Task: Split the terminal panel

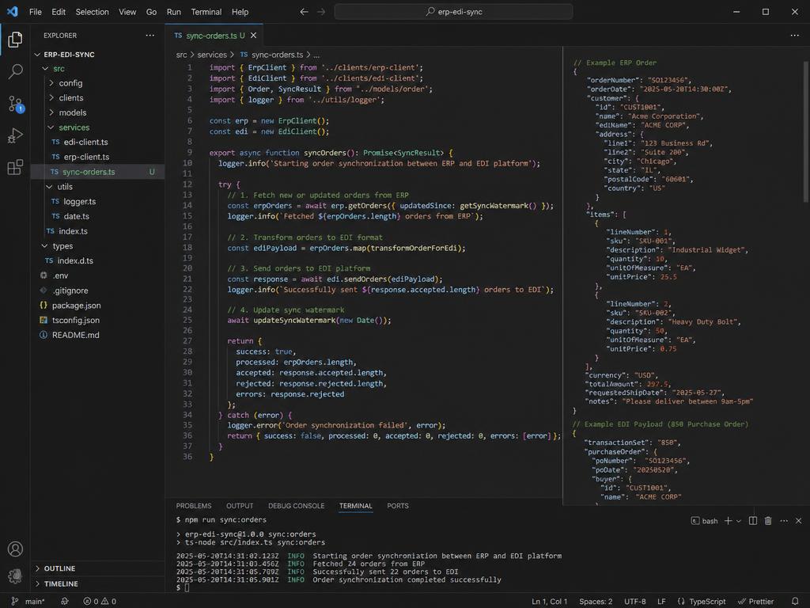Action: 753,521
